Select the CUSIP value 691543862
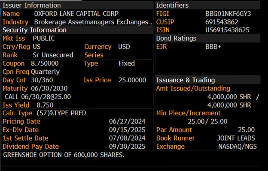 222,22
